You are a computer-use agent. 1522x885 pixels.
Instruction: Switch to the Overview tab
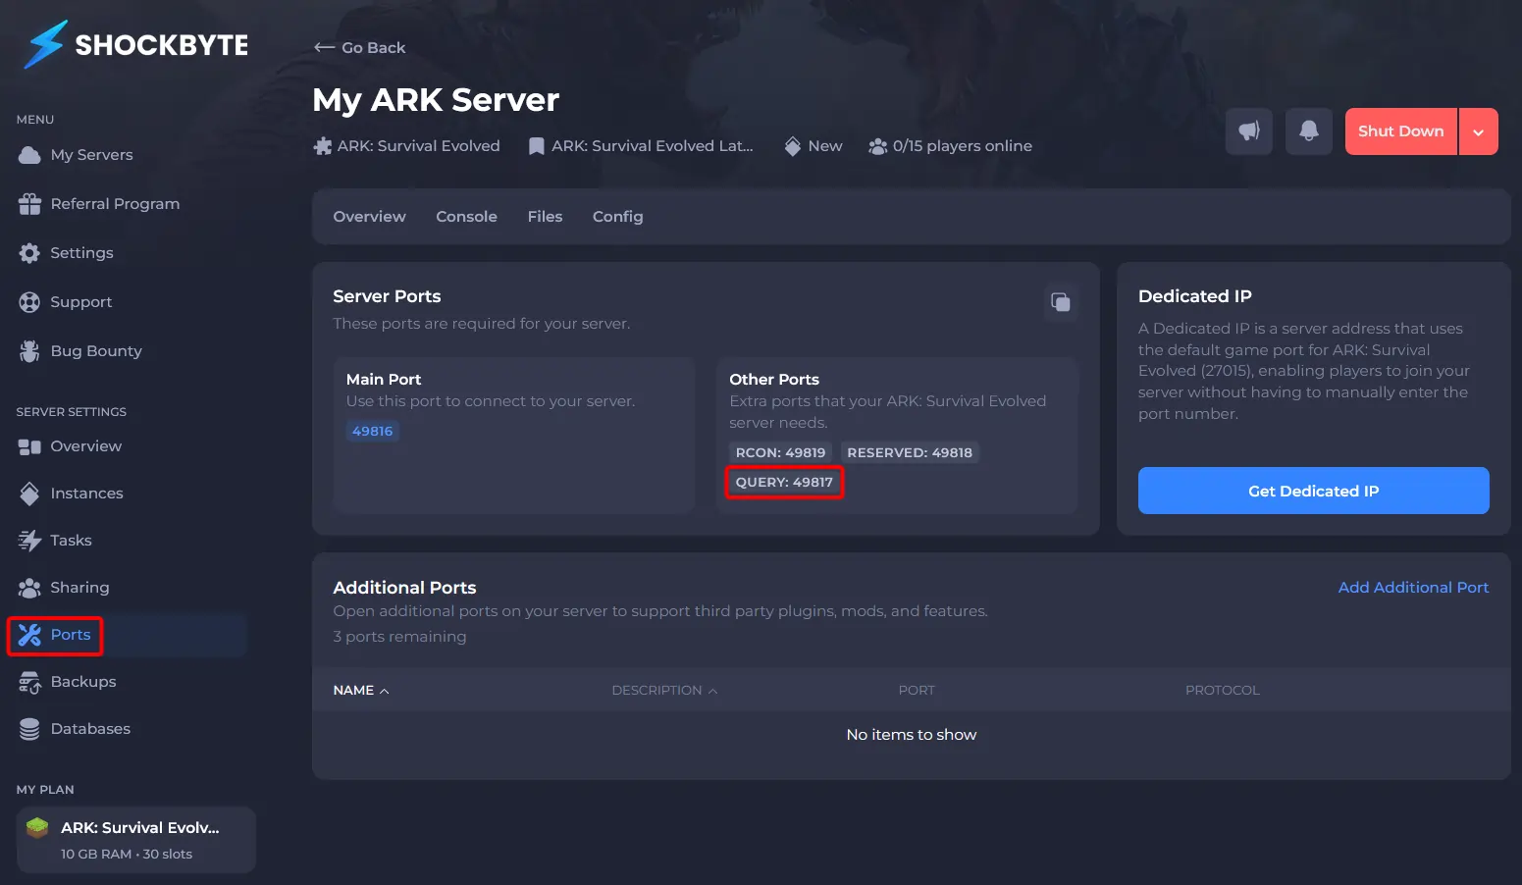[369, 217]
